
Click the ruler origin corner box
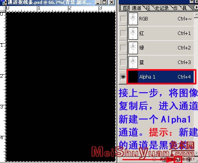click(3, 9)
